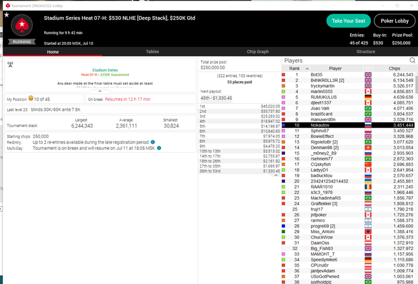The width and height of the screenshot is (418, 284).
Task: Click the UK flag next to Bot35
Action: [x=368, y=75]
